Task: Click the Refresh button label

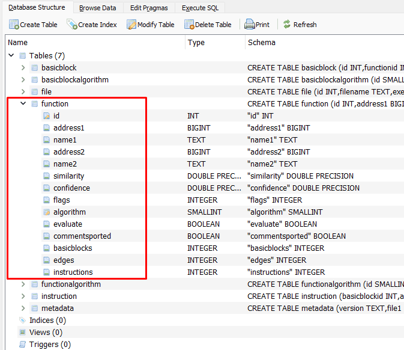Action: (305, 25)
